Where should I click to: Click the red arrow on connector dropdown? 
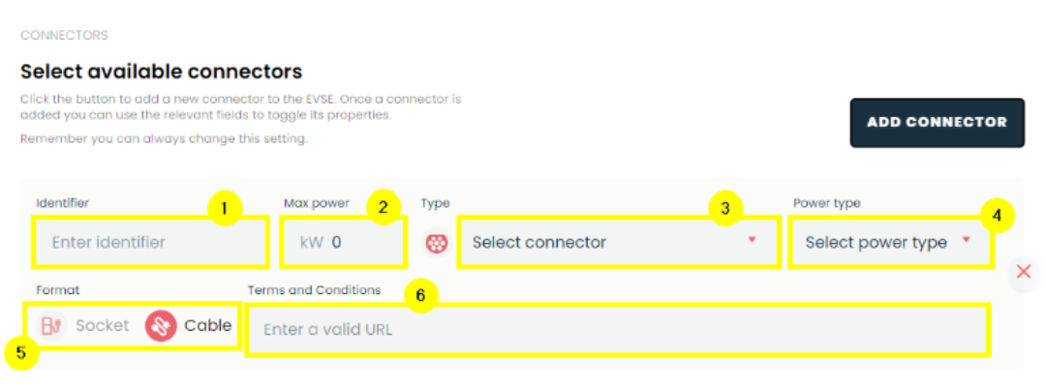(753, 240)
